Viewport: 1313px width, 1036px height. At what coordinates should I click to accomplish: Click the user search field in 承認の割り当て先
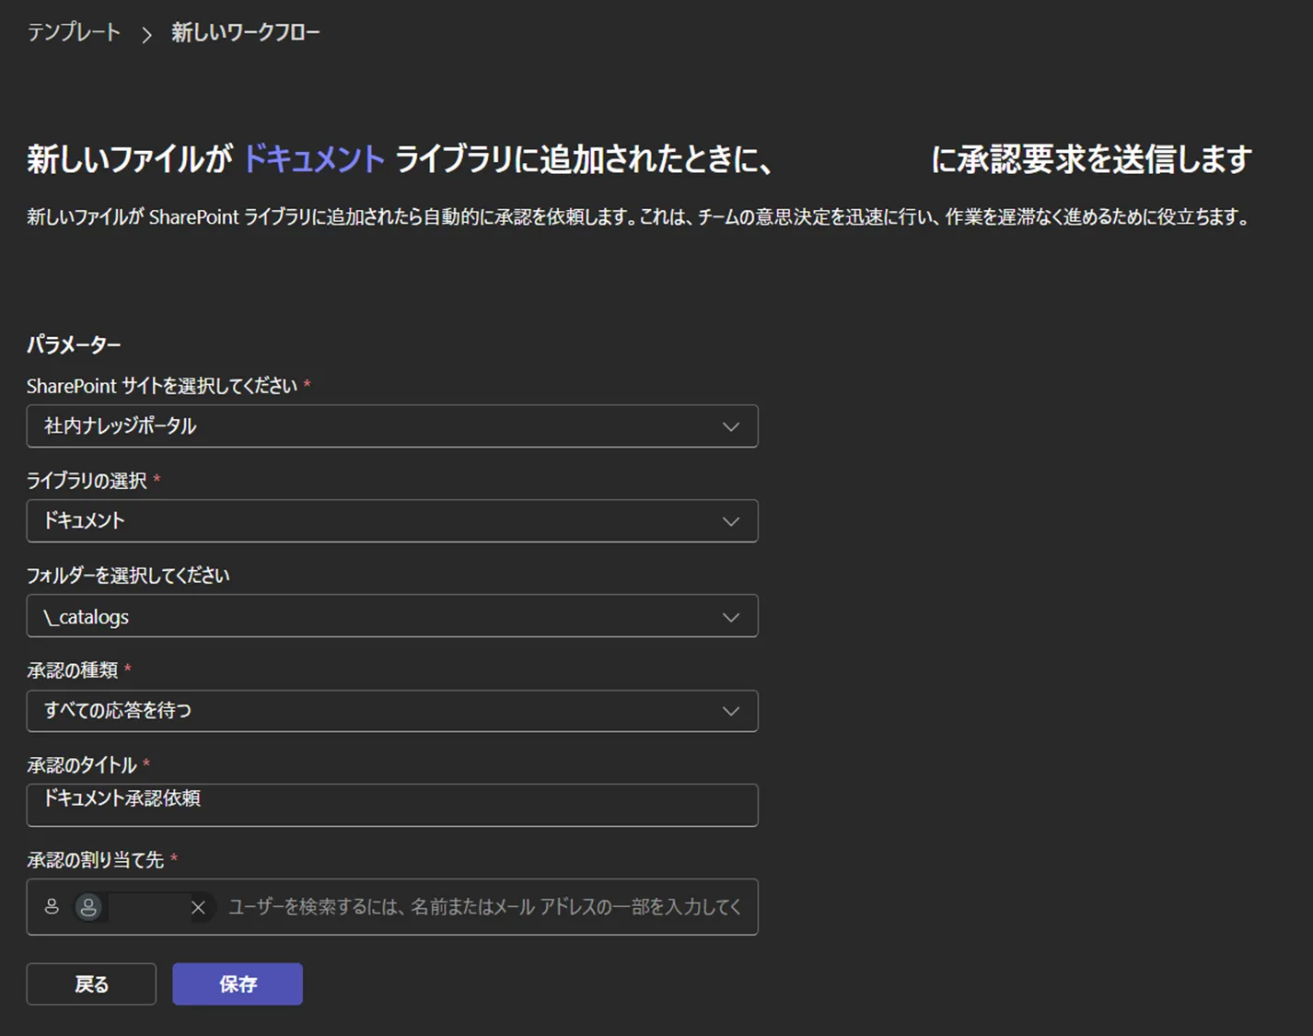pos(479,907)
